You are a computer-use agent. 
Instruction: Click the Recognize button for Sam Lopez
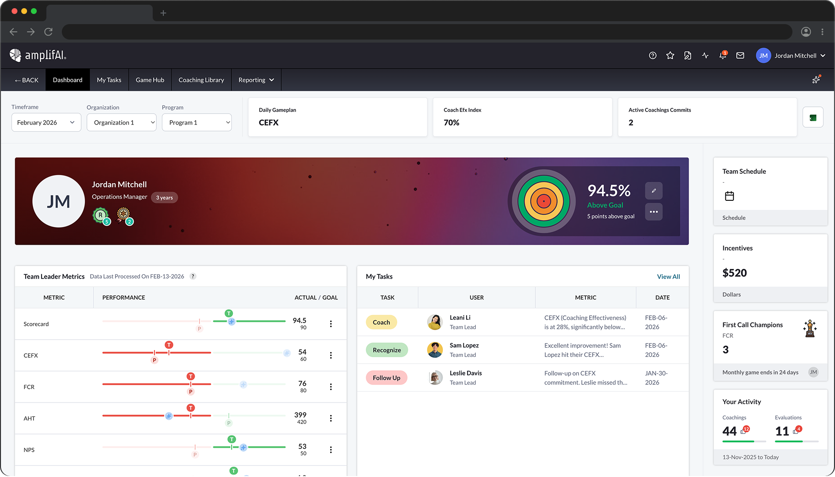click(386, 350)
